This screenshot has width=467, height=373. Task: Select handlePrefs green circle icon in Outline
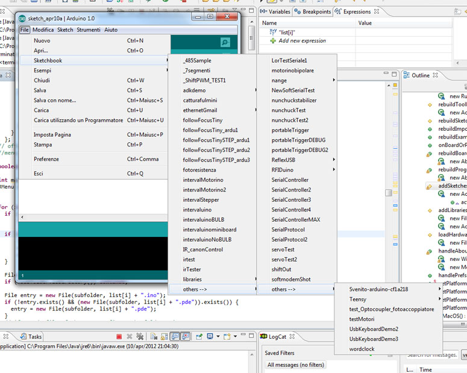[x=430, y=275]
